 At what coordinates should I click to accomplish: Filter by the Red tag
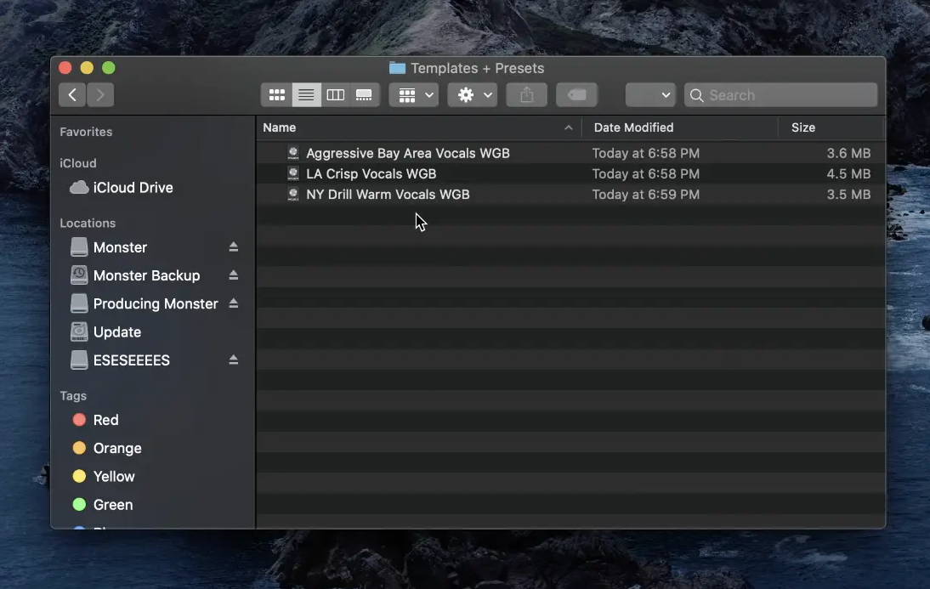105,420
